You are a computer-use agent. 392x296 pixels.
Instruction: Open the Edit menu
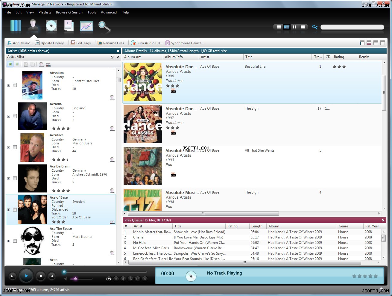[x=19, y=12]
